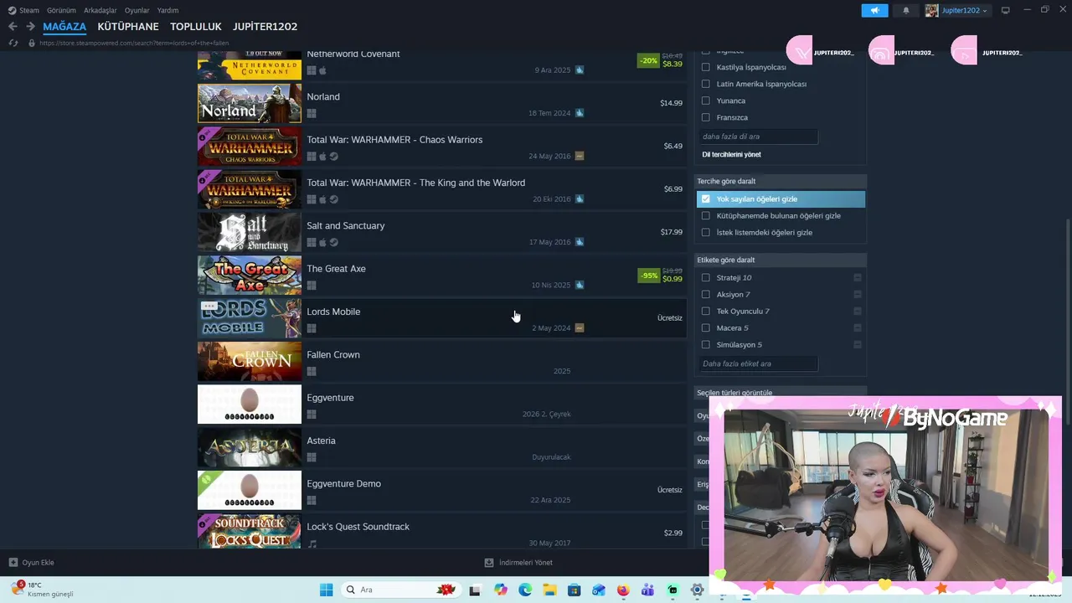The image size is (1072, 603).
Task: Open the notifications bell
Action: tap(905, 10)
